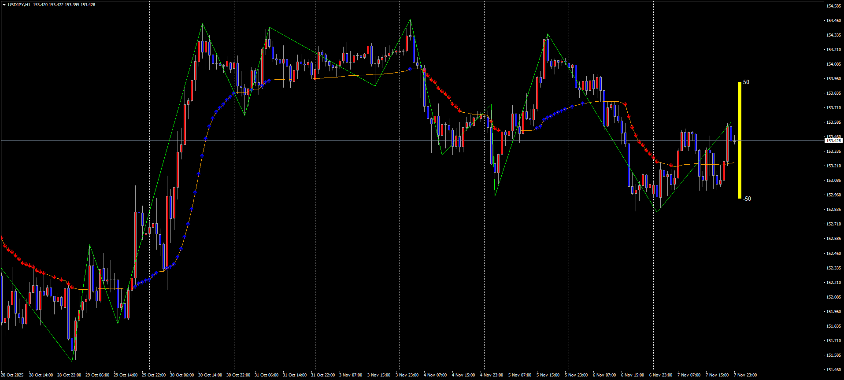Click the triangle arrow beside USDJPY,H1
The image size is (844, 380).
[4, 5]
